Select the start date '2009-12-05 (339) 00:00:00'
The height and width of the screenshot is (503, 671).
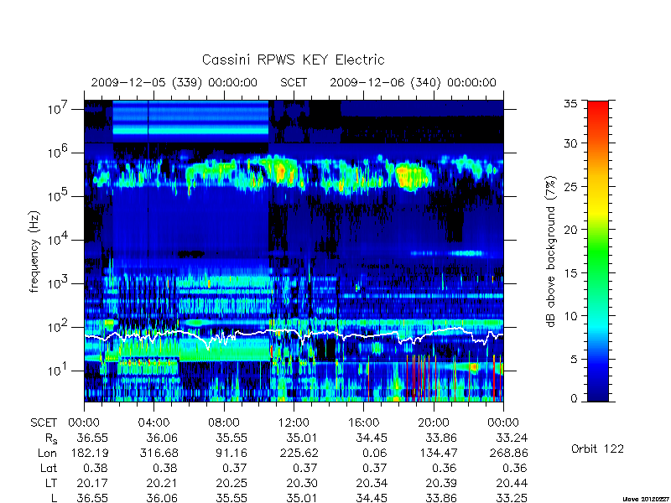[174, 82]
